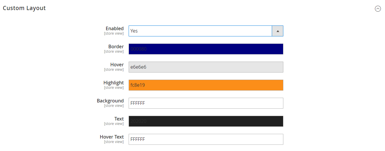385x151 pixels.
Task: Click the dark Text color field 202020
Action: 206,121
